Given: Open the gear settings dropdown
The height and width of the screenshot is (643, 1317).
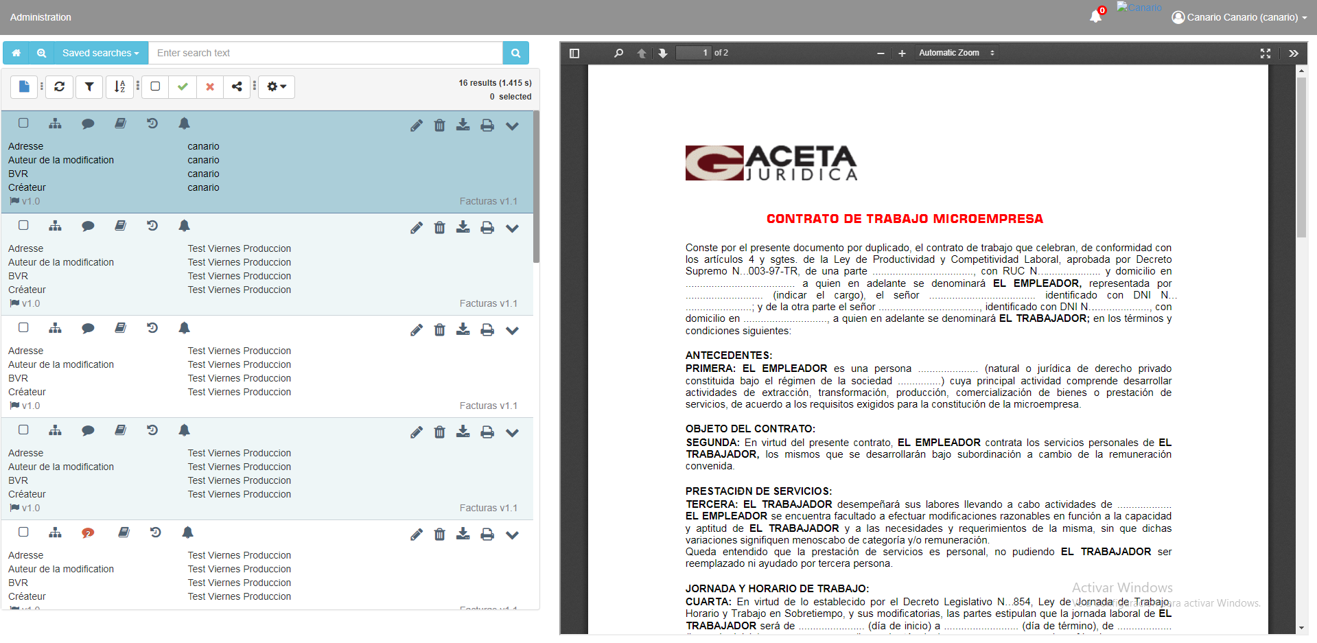Looking at the screenshot, I should click(x=277, y=86).
